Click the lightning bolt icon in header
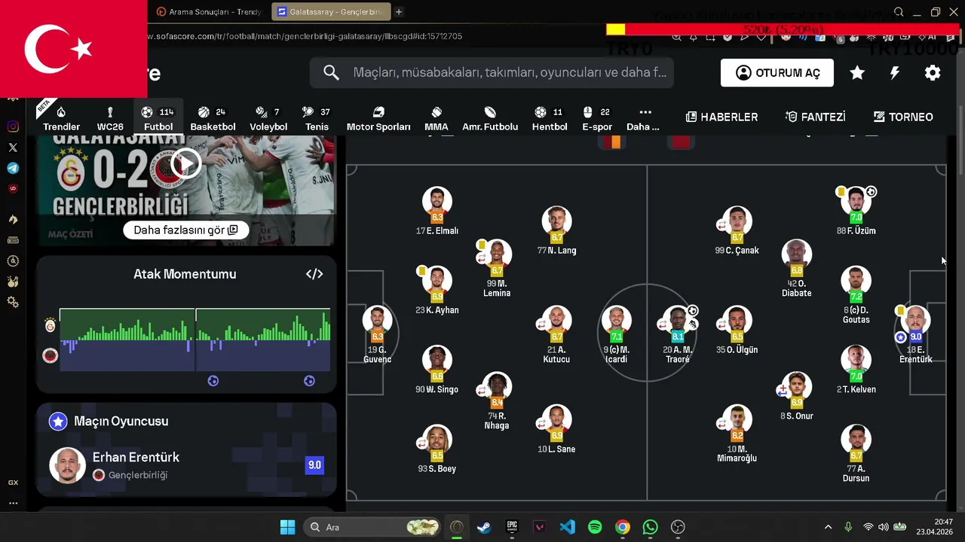 pos(895,73)
